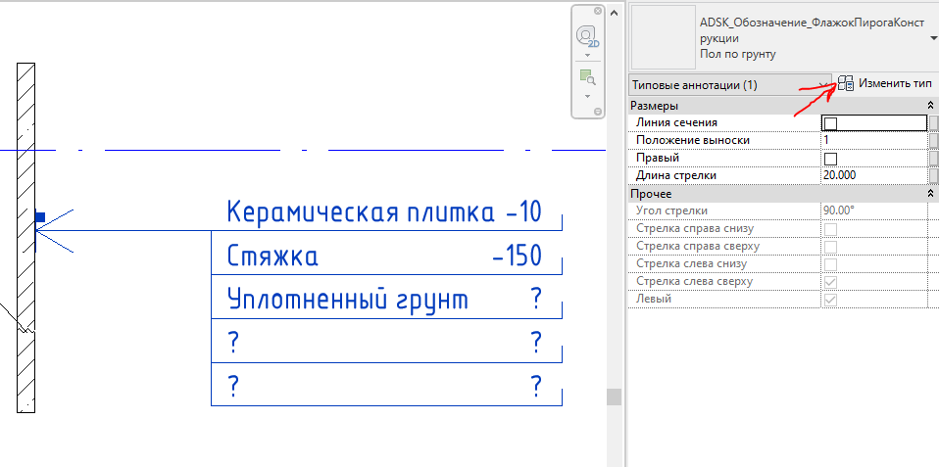Click the type preview thumbnail in Properties
Viewport: 939px width, 467px height.
pyautogui.click(x=663, y=37)
